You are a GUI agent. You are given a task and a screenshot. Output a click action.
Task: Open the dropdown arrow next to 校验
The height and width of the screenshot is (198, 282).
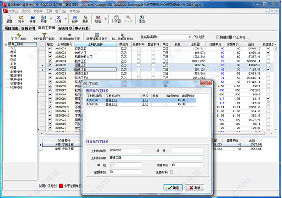106,19
